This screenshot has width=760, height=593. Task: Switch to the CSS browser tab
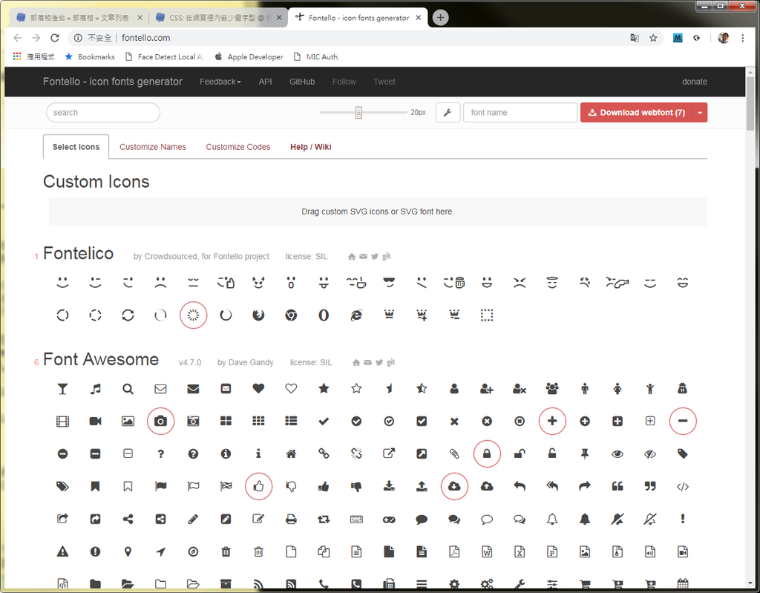point(218,18)
